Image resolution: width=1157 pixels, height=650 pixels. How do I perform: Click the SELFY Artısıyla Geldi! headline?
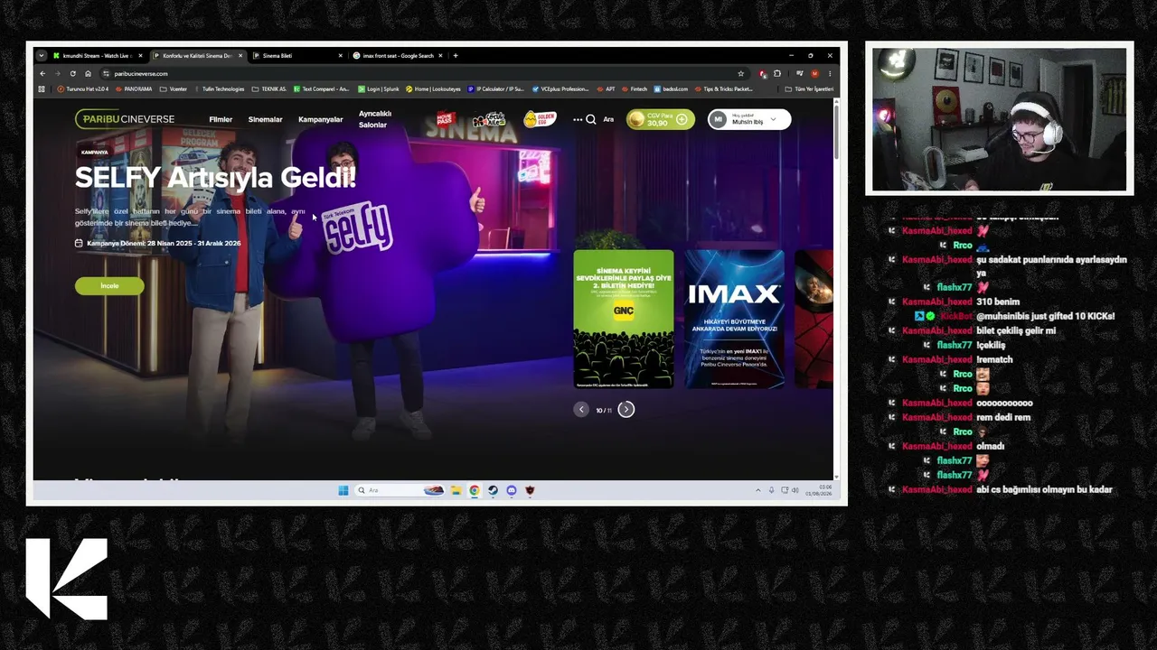pyautogui.click(x=215, y=178)
